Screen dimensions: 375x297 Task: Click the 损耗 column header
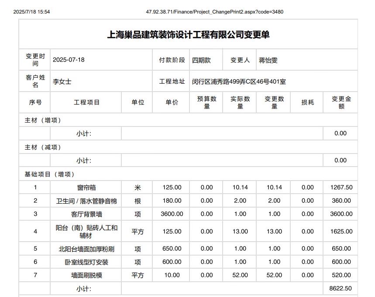pyautogui.click(x=307, y=102)
